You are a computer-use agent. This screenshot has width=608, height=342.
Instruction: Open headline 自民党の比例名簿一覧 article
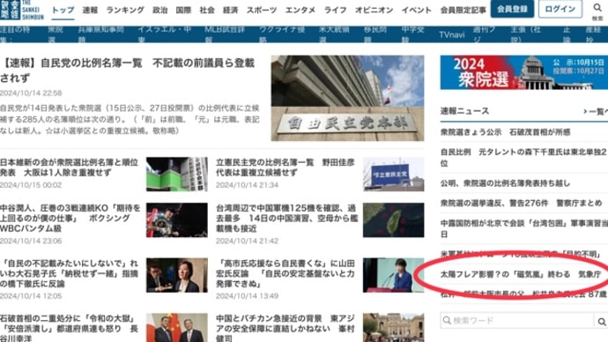(128, 71)
